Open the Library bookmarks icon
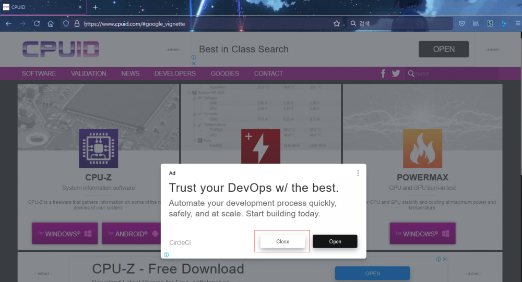 (476, 23)
